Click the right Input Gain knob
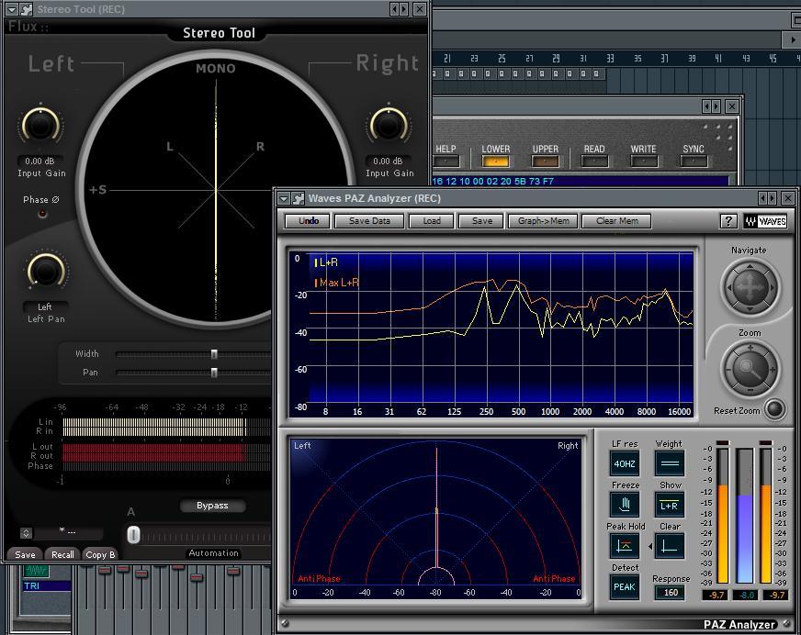This screenshot has height=635, width=801. (x=389, y=125)
